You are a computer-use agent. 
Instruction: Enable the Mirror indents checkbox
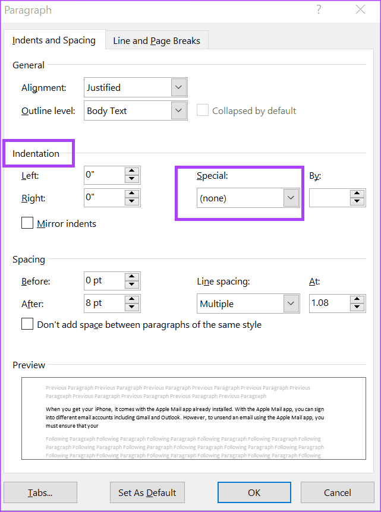click(x=27, y=223)
